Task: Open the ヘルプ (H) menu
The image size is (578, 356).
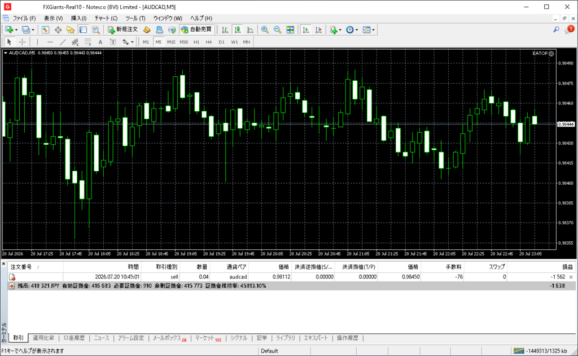Action: click(x=202, y=18)
